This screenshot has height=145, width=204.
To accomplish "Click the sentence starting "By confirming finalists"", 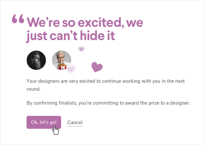I will pos(108,103).
